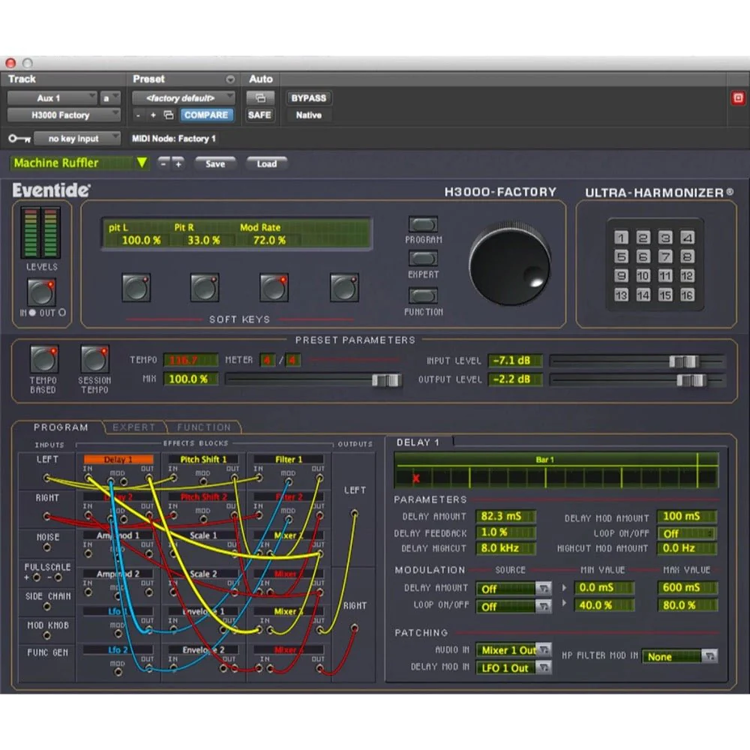Click the large black data wheel knob

510,264
